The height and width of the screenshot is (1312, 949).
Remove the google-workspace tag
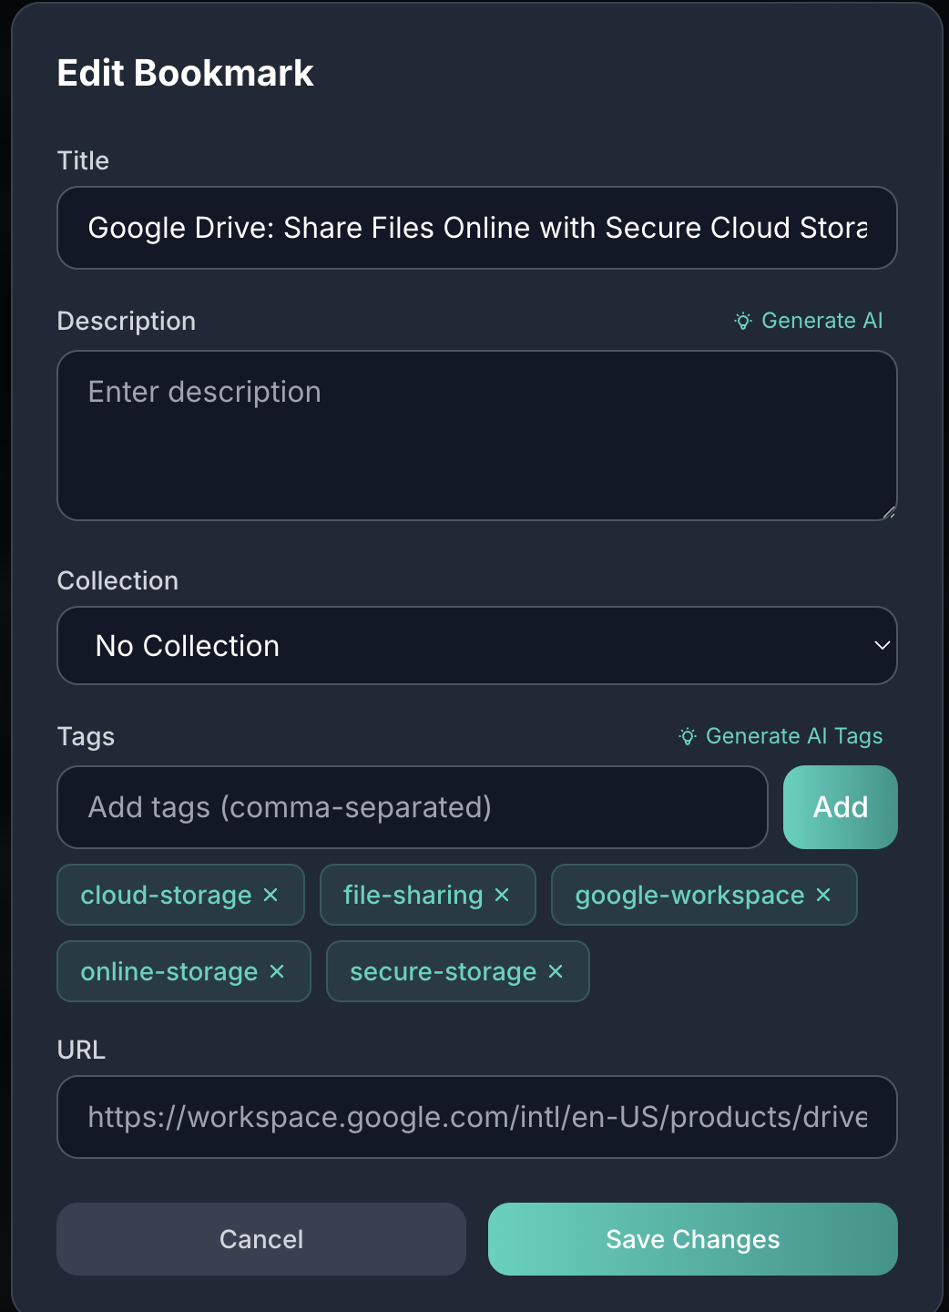click(822, 895)
